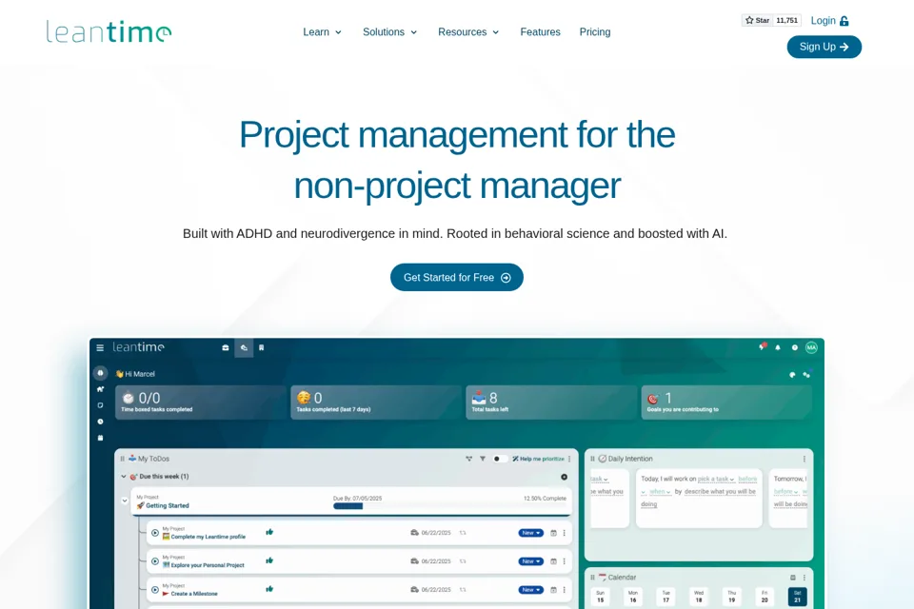This screenshot has width=914, height=609.
Task: Click Help me prioritize
Action: click(539, 459)
